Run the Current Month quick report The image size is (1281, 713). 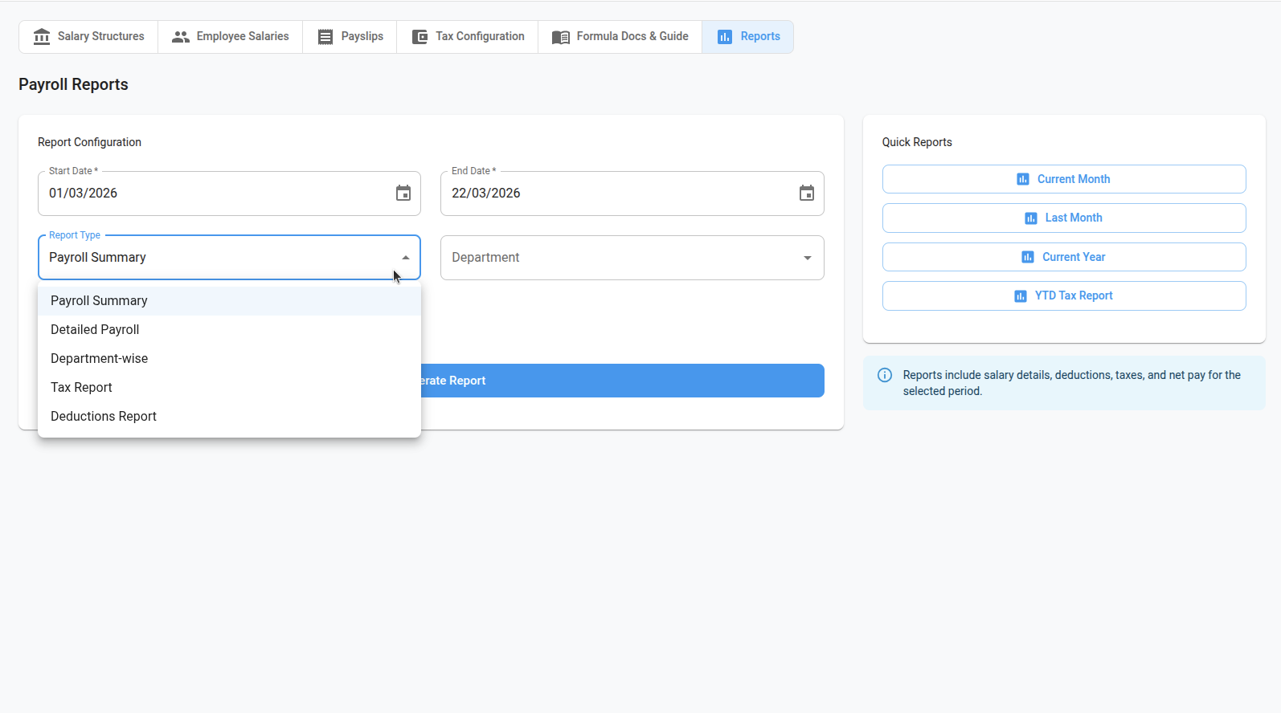(1063, 179)
